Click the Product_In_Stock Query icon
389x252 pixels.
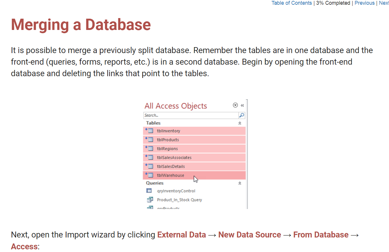(150, 200)
